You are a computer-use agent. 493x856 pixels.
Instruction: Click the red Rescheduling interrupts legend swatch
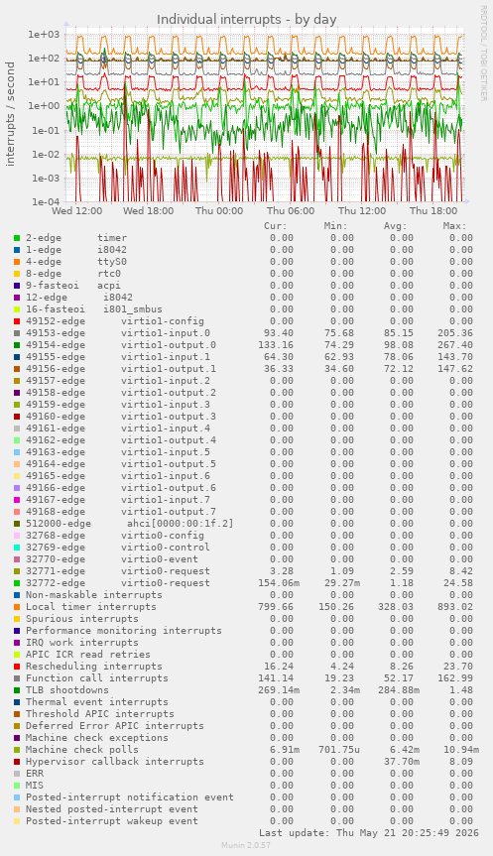(x=17, y=667)
